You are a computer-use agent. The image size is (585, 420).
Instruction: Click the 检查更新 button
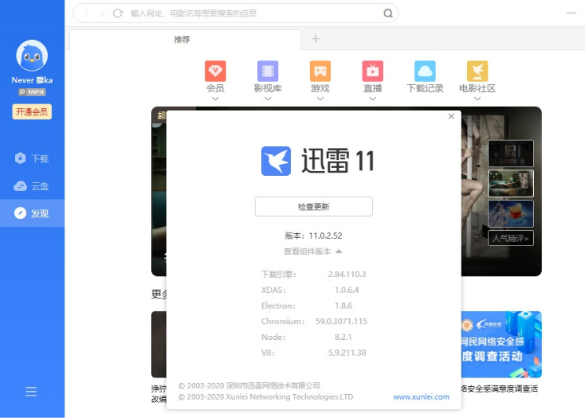tap(314, 206)
